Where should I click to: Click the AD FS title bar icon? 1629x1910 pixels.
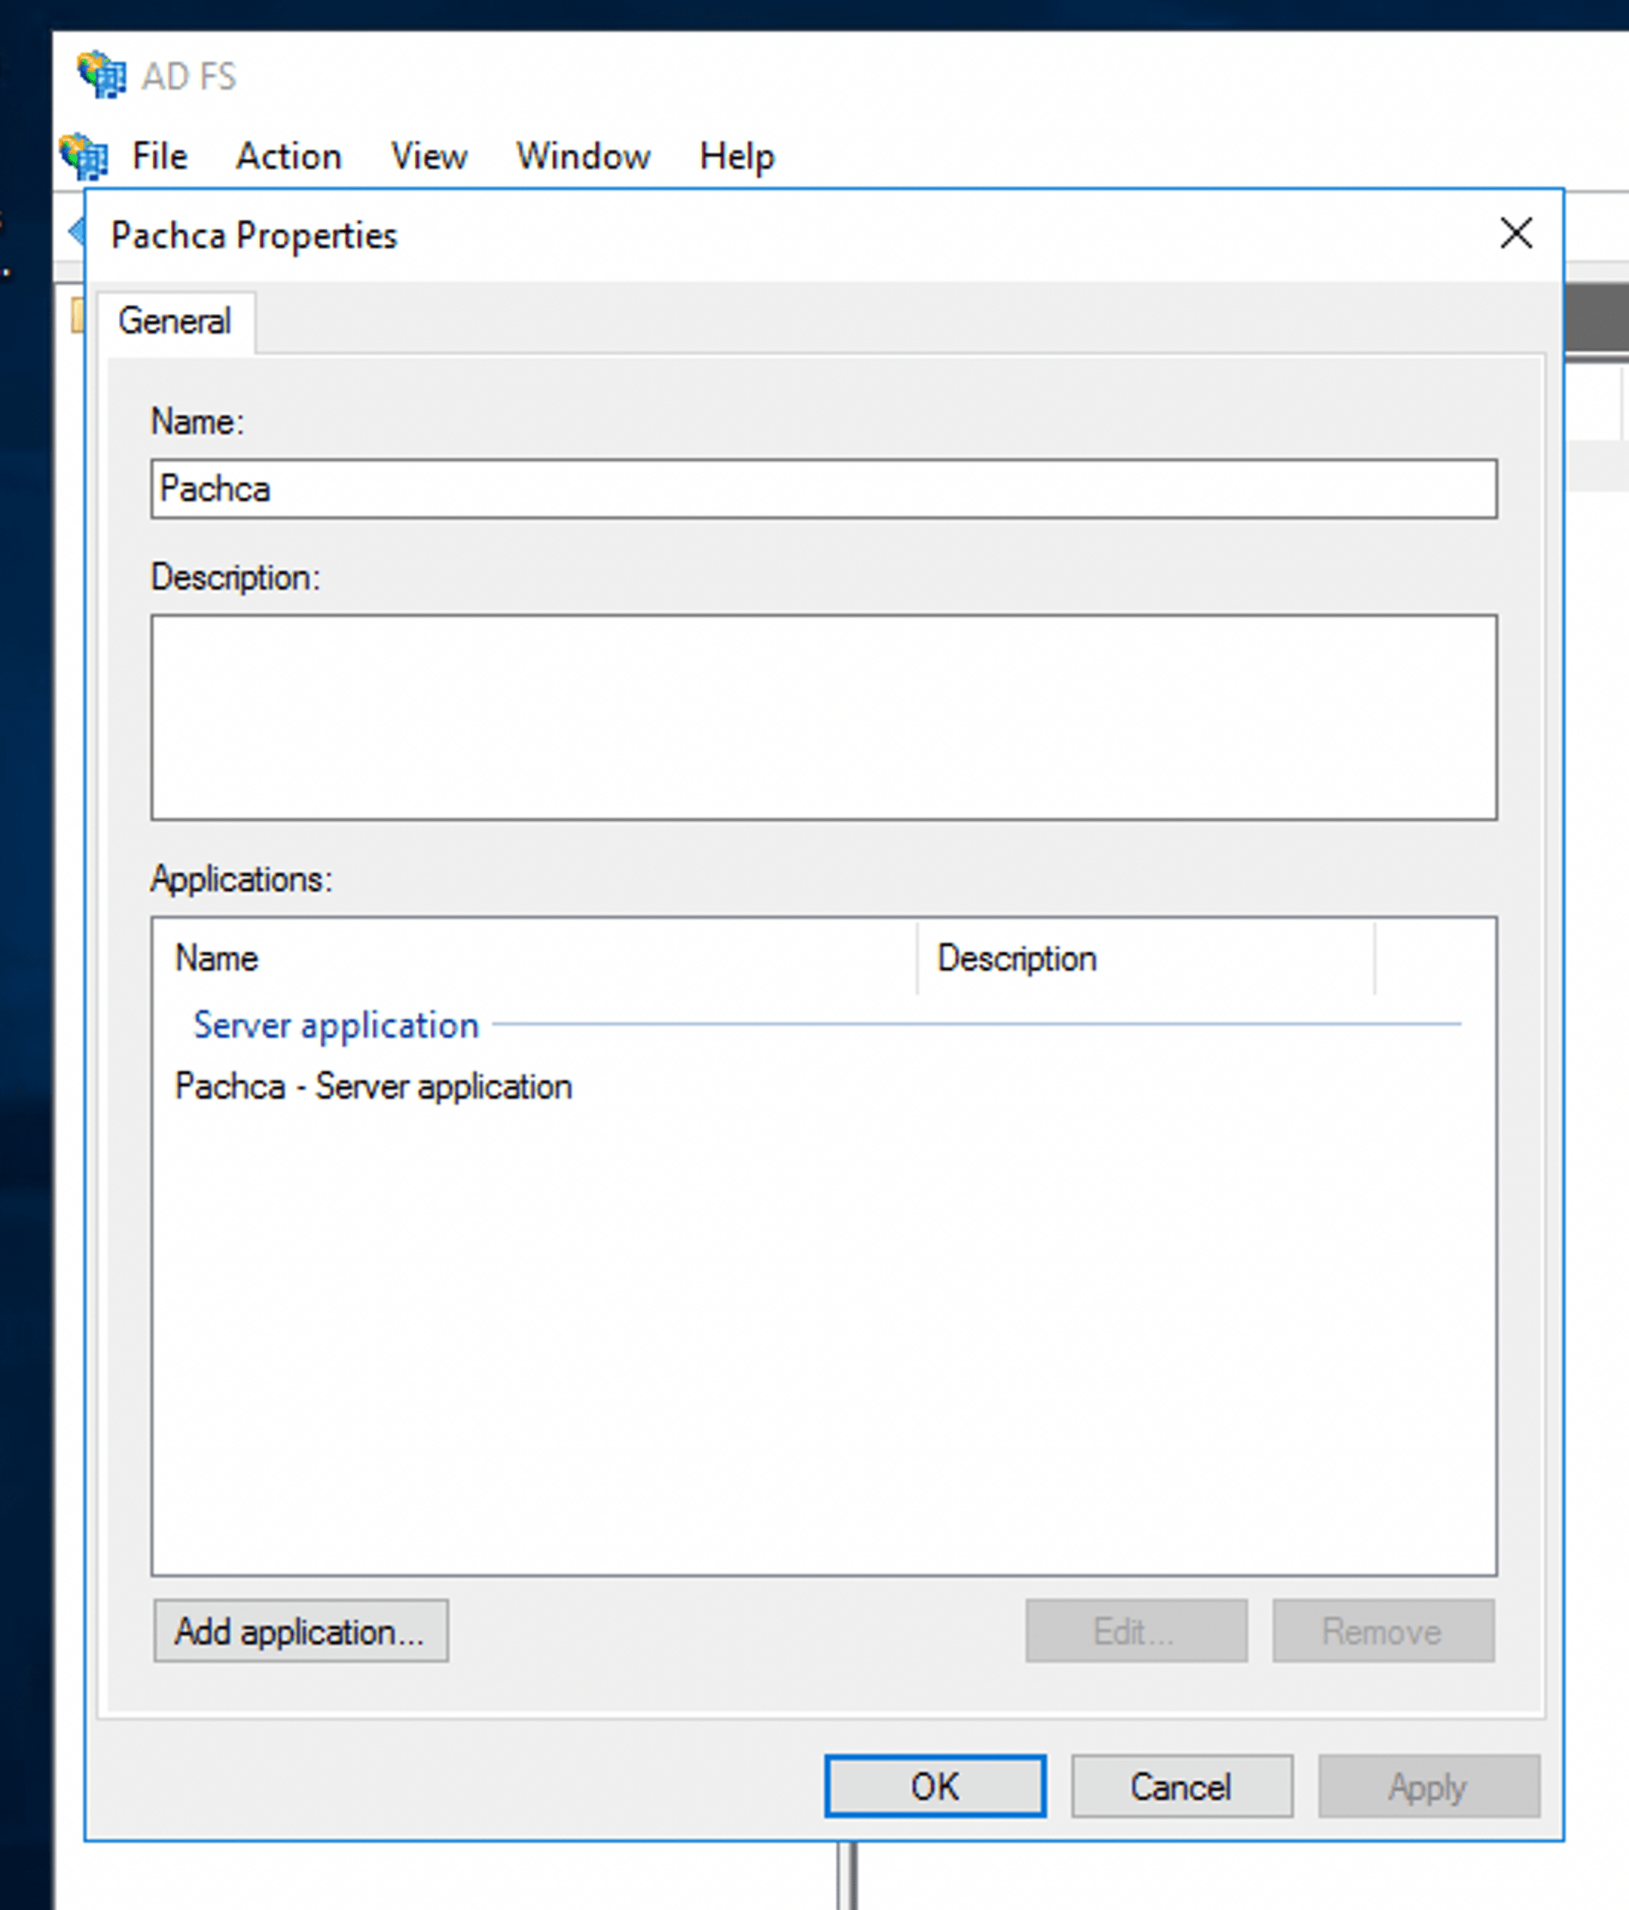(x=100, y=76)
